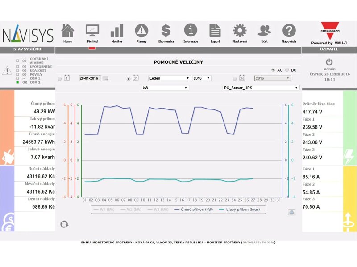Expand the kW unit dropdown

click(x=165, y=88)
